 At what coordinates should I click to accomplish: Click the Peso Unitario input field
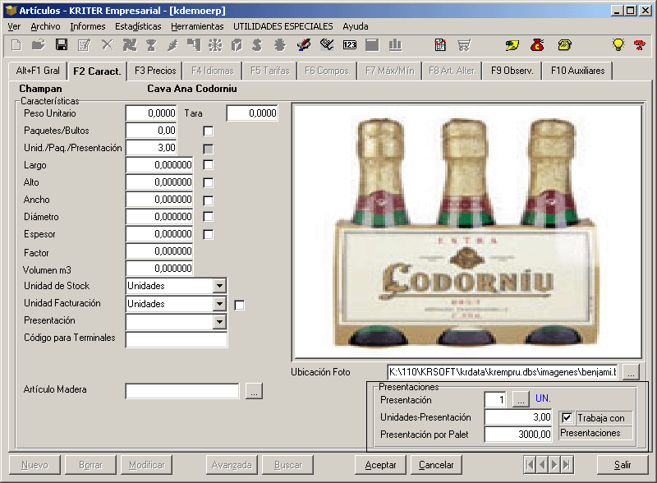tap(151, 113)
